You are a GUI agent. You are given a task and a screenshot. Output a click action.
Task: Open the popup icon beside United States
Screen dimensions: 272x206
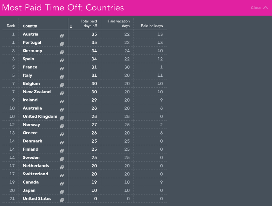point(62,200)
